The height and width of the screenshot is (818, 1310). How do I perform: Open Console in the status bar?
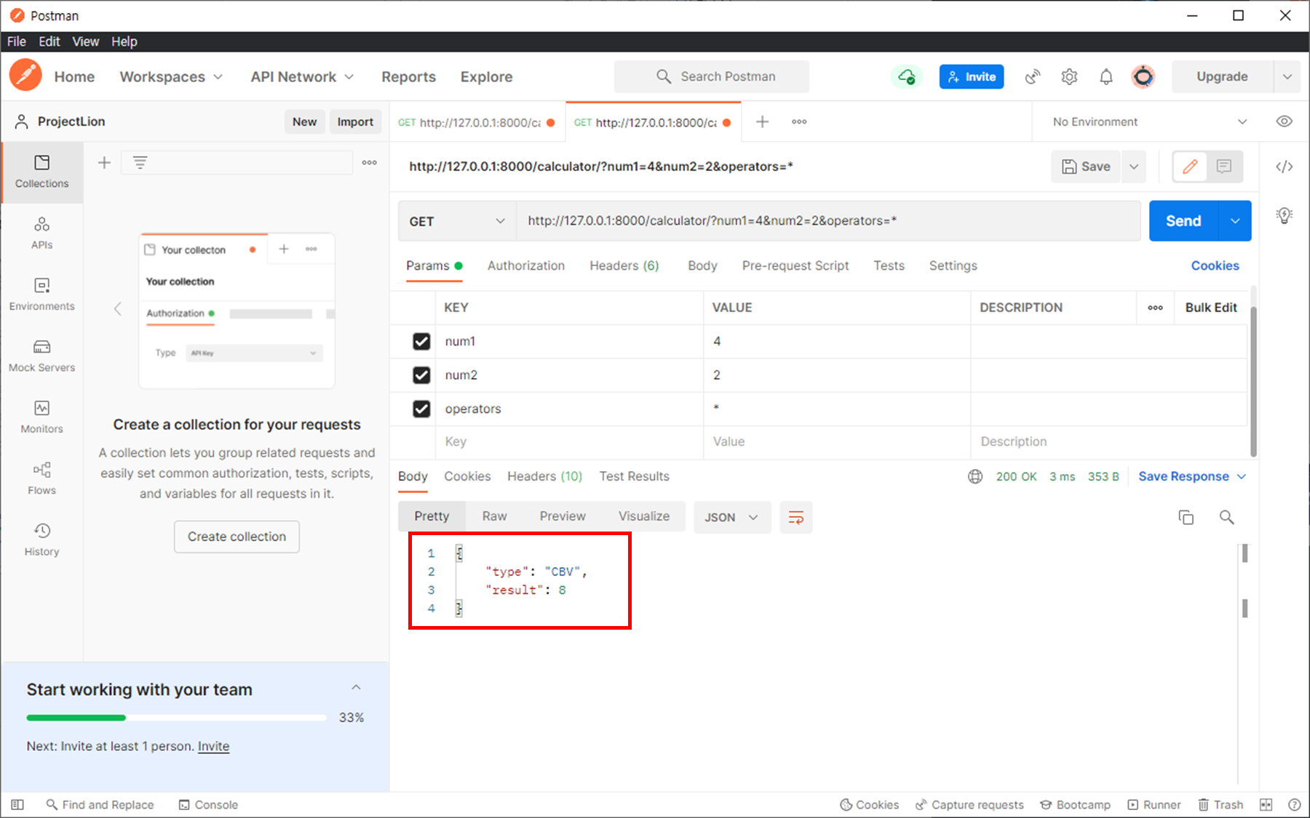coord(209,804)
